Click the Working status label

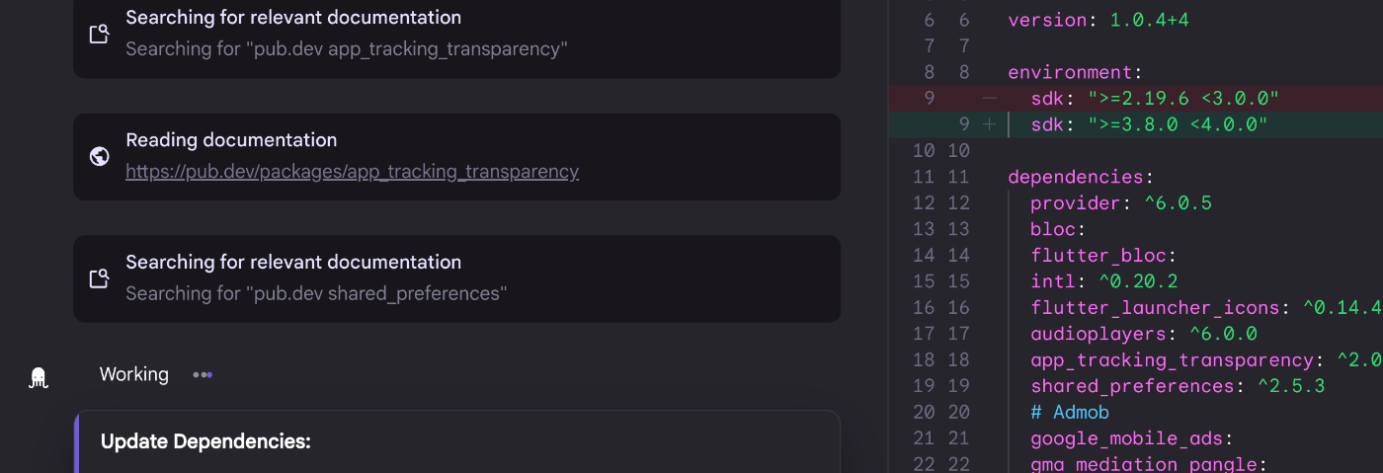134,375
